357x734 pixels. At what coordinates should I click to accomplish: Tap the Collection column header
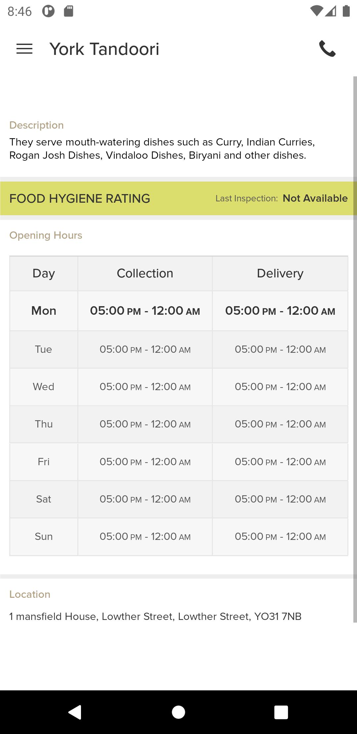click(145, 273)
